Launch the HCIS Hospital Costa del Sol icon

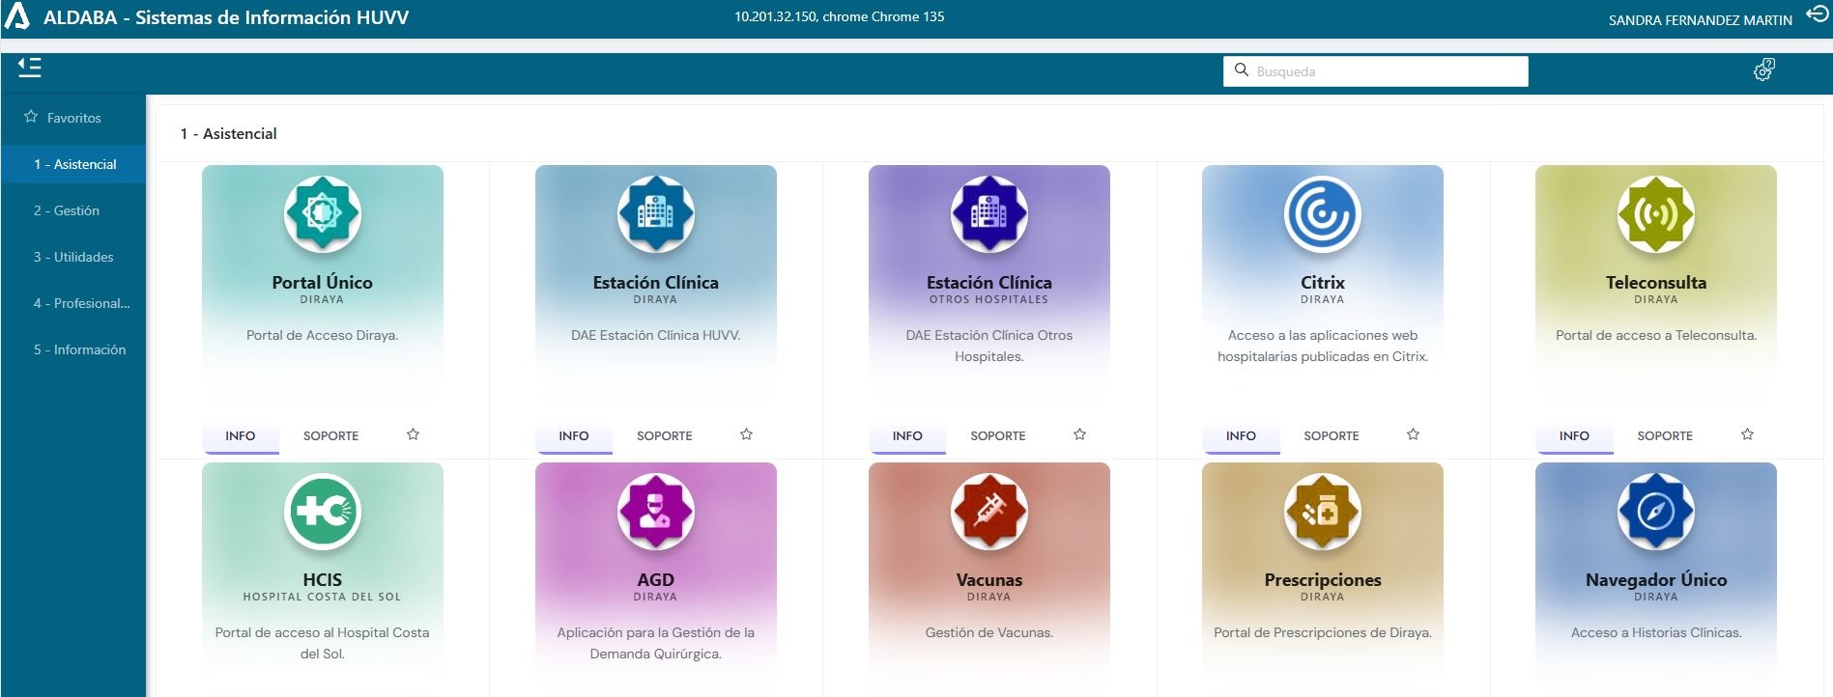pyautogui.click(x=323, y=511)
